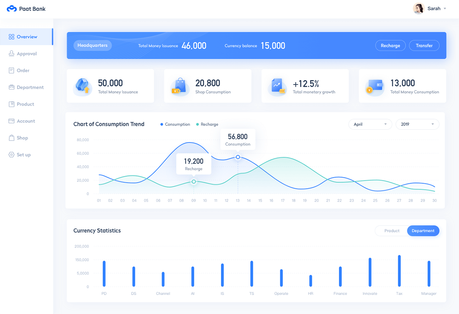Click the 46,000 Total Money Issuance figure
This screenshot has width=459, height=314.
click(194, 46)
